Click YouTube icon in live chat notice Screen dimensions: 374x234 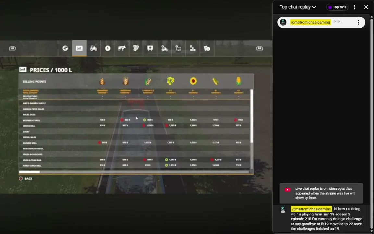tap(288, 190)
